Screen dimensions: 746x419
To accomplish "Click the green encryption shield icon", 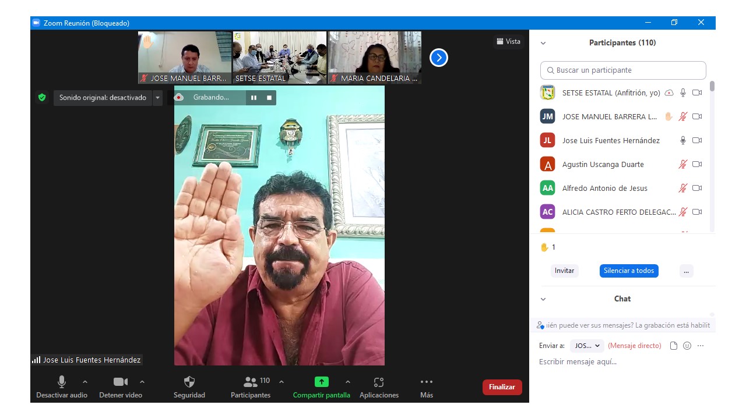I will [x=42, y=98].
